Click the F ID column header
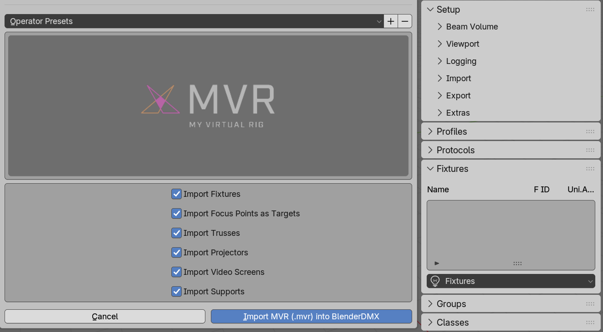 (x=542, y=190)
